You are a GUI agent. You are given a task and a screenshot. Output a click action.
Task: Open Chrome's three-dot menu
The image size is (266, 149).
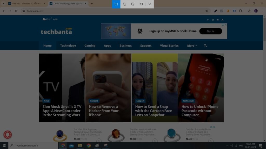[262, 11]
